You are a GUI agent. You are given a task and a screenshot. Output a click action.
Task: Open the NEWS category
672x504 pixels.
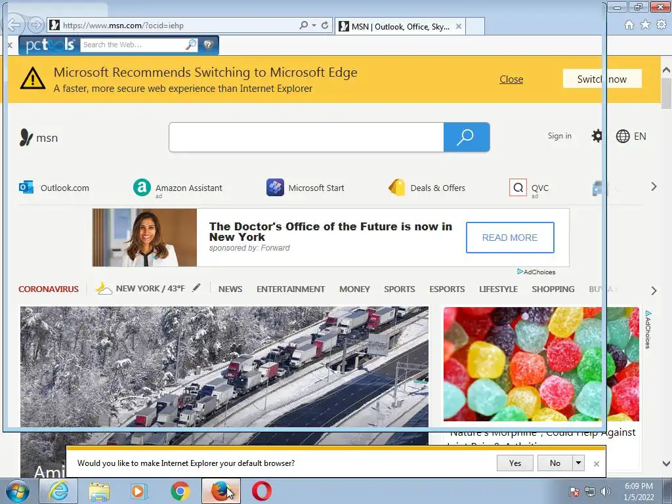coord(230,289)
